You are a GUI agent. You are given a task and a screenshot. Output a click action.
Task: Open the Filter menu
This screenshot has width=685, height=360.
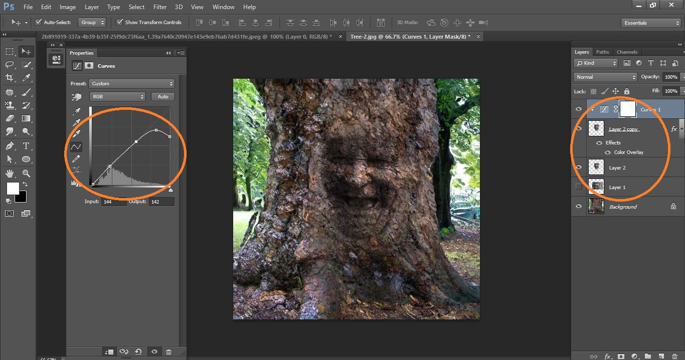click(x=159, y=7)
